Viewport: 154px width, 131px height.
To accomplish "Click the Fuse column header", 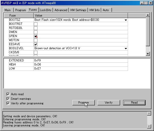I will click(x=19, y=15).
